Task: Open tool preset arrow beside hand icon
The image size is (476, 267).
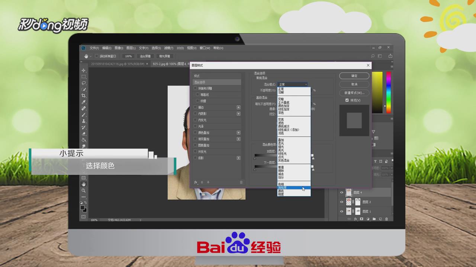Action: point(91,56)
